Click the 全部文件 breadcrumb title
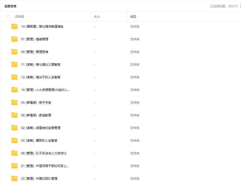The width and height of the screenshot is (241, 184). coord(10,6)
